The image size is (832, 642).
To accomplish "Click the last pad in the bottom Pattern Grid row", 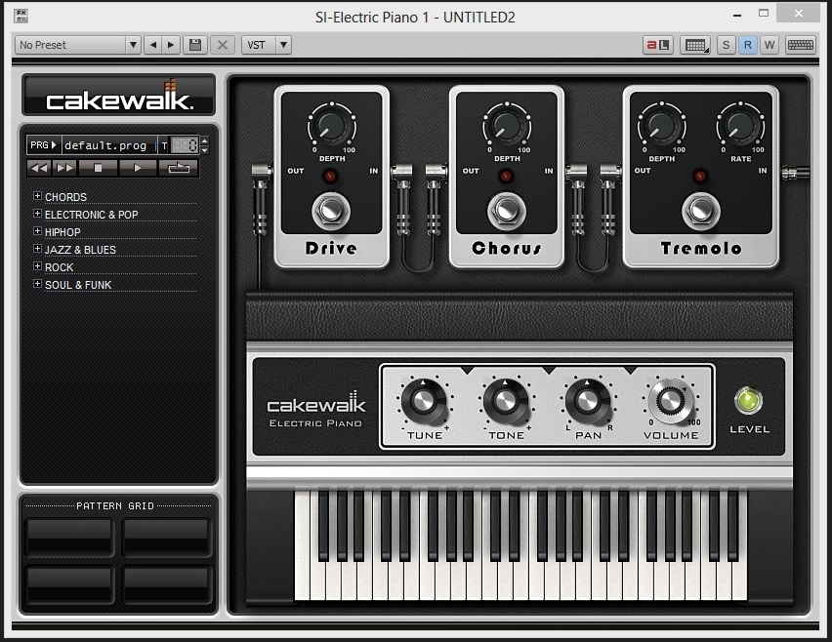I will (167, 584).
